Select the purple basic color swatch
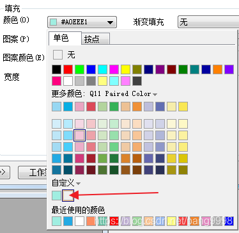 click(x=160, y=70)
